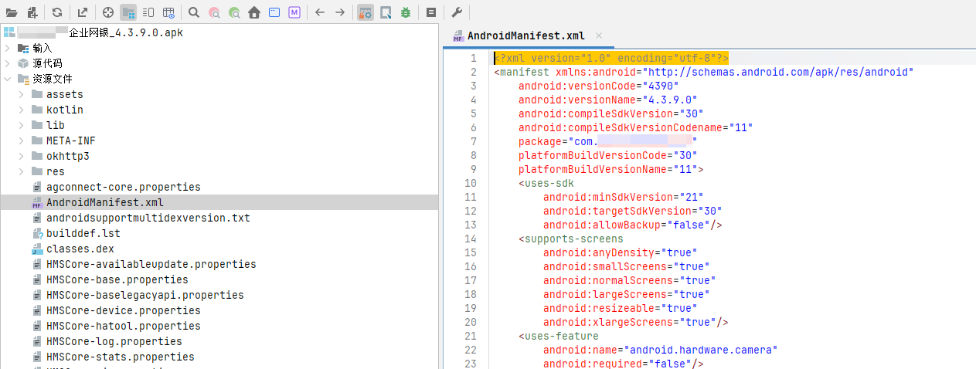Expand the 输入 tree node
Viewport: 976px width, 369px height.
8,48
